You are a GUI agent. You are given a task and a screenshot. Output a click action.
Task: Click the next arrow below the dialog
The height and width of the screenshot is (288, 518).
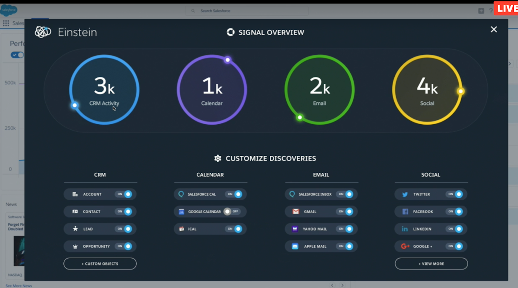coord(342,285)
